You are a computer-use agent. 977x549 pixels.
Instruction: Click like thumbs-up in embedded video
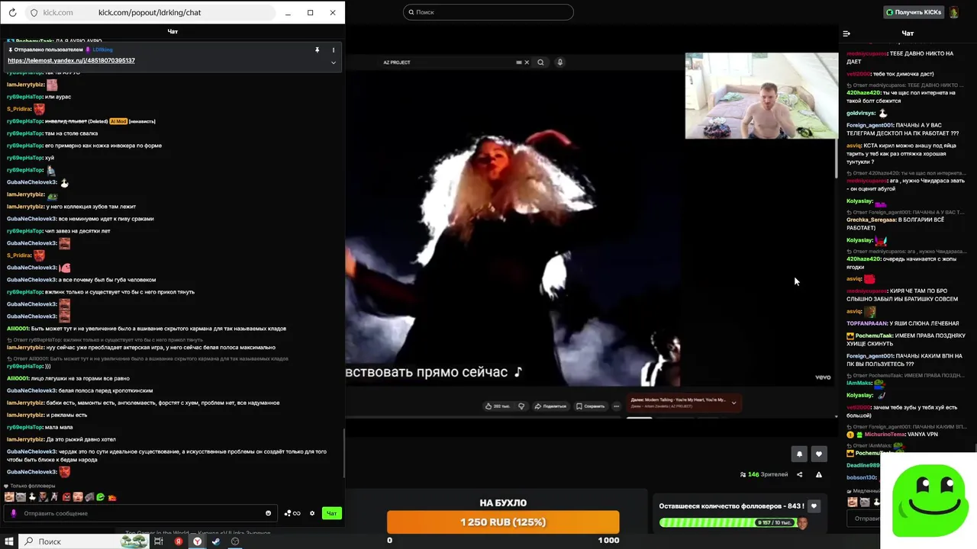click(497, 406)
